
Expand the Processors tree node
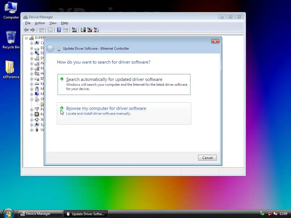[x=32, y=115]
